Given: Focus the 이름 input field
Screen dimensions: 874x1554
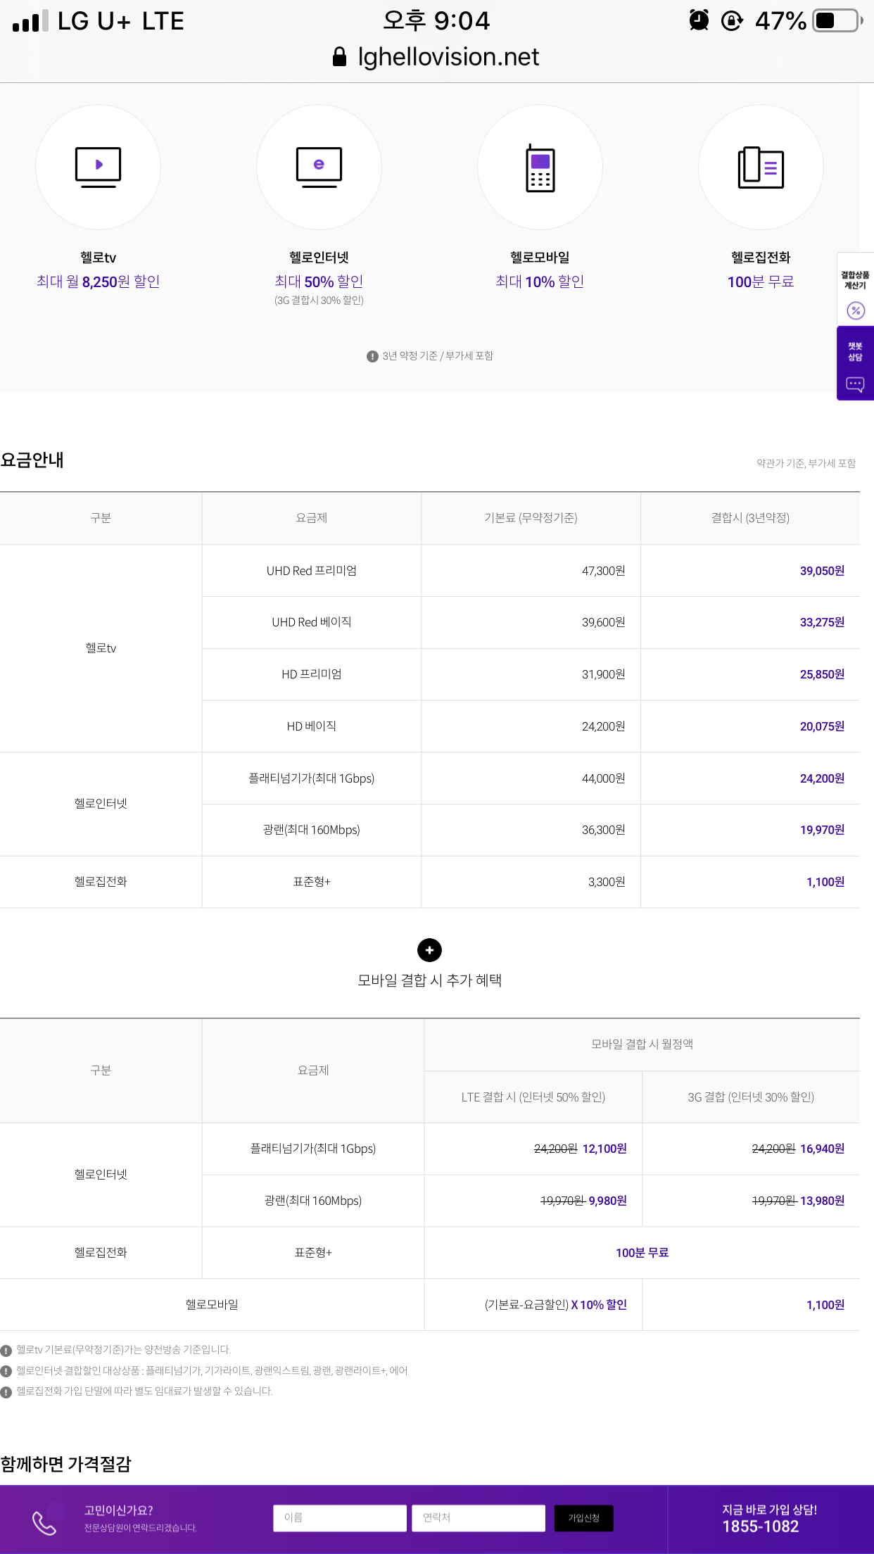Looking at the screenshot, I should 339,1518.
